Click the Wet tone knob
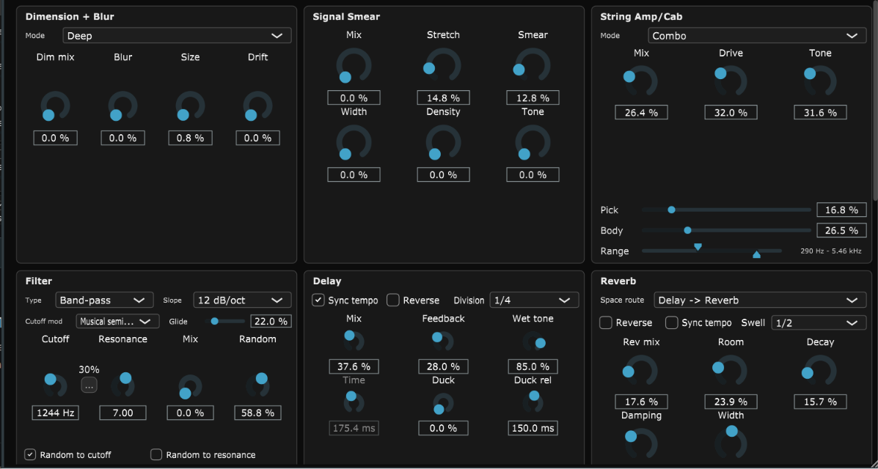 533,341
